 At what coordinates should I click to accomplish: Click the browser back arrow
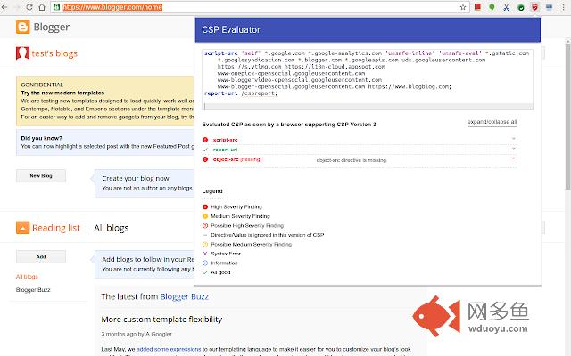4,7
